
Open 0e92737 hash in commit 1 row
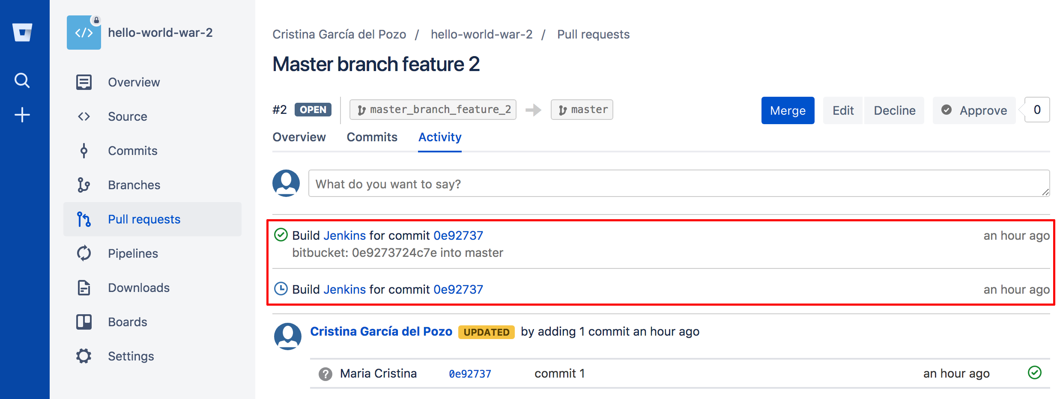point(470,374)
